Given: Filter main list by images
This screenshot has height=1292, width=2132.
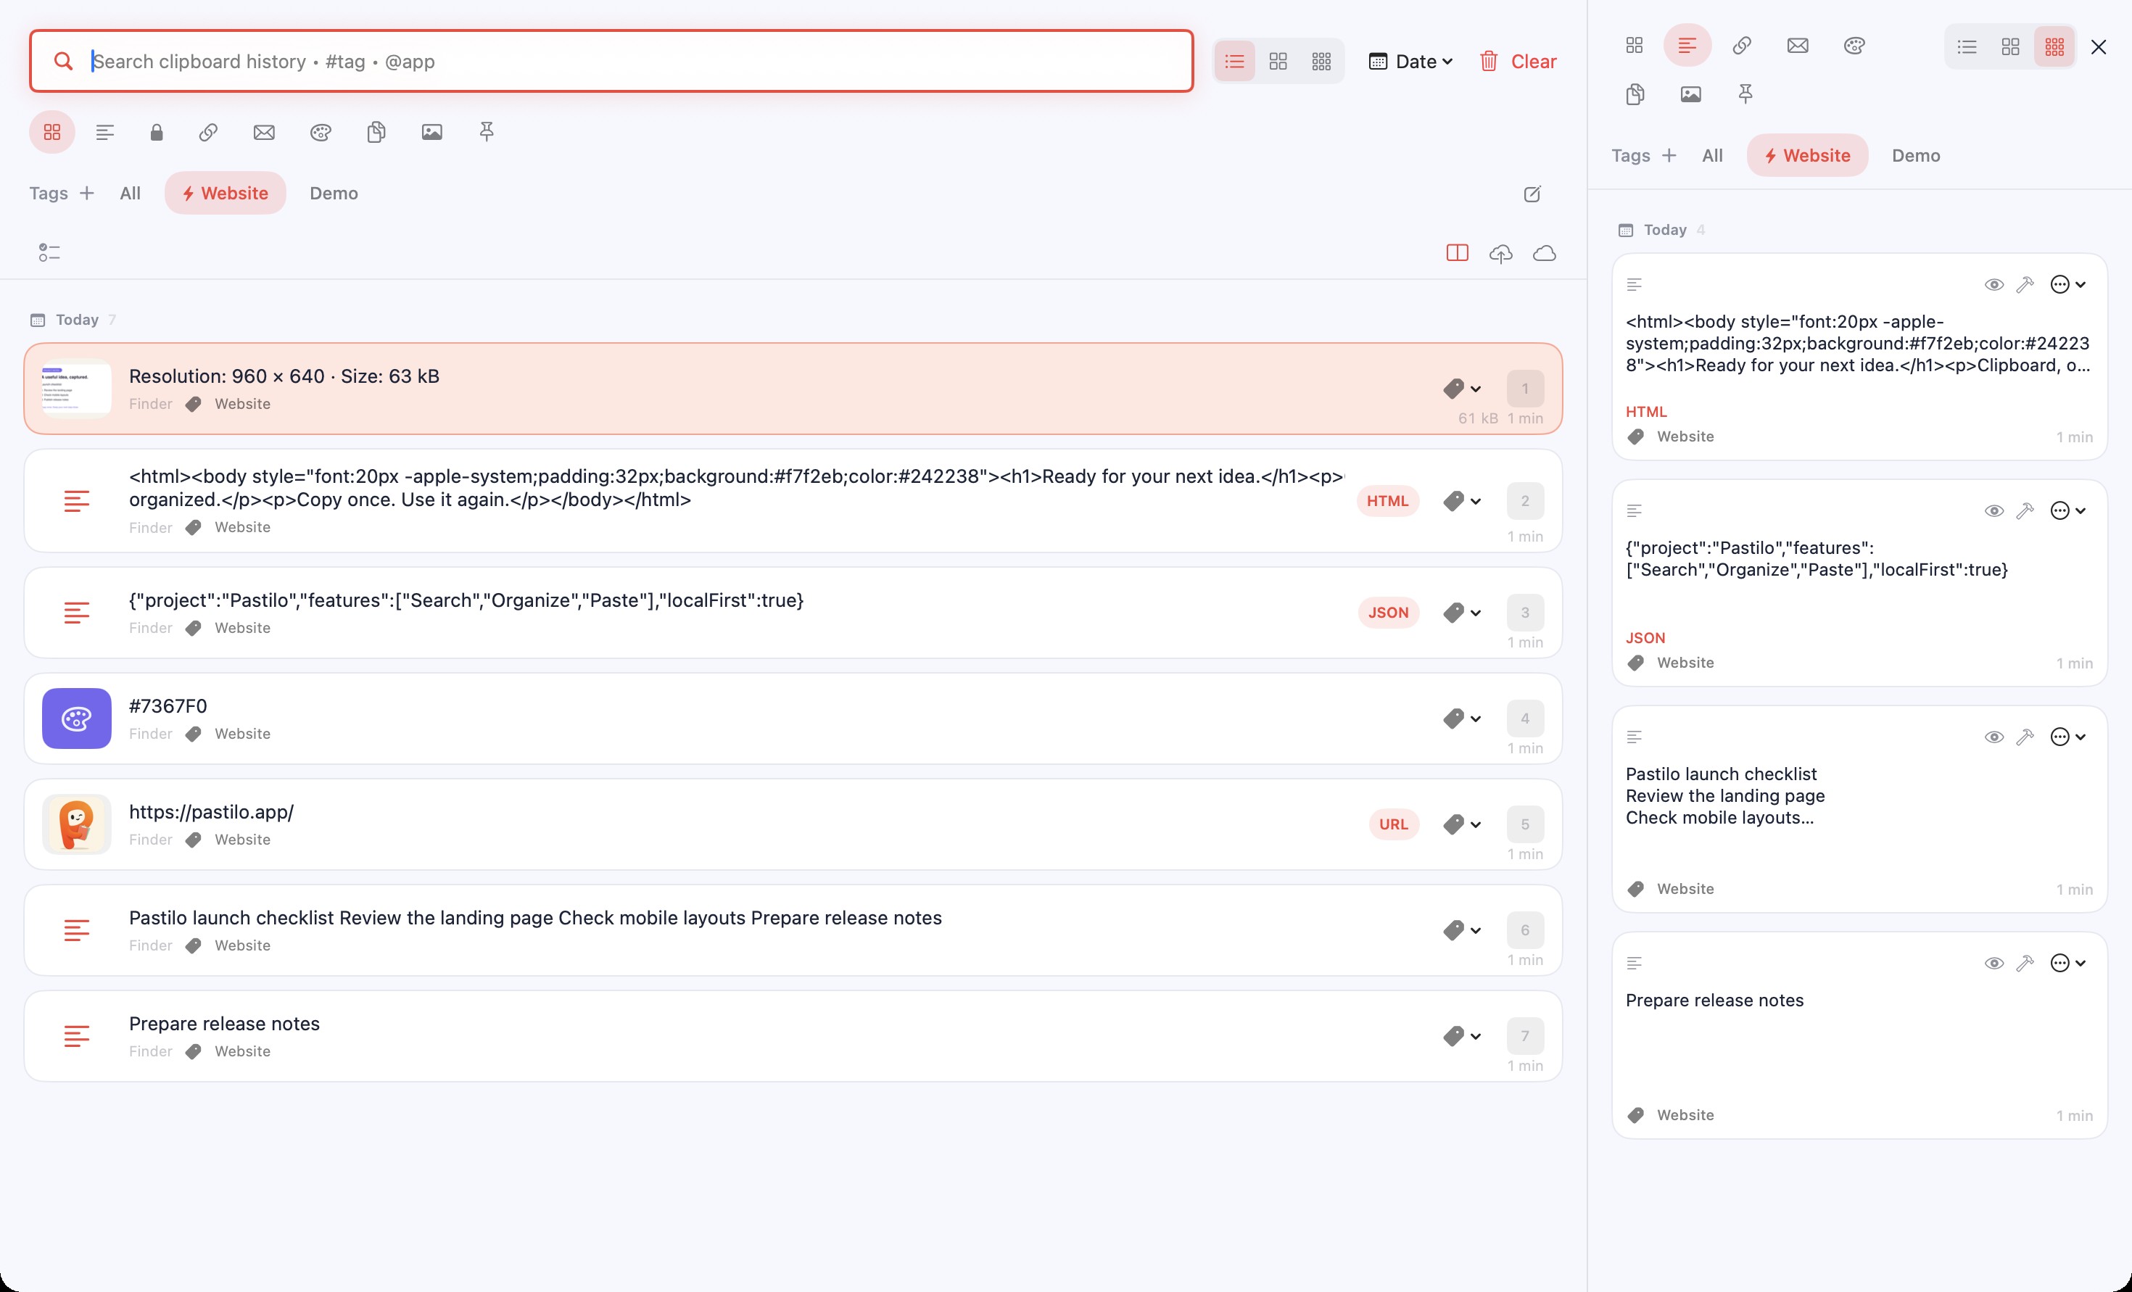Looking at the screenshot, I should (431, 133).
